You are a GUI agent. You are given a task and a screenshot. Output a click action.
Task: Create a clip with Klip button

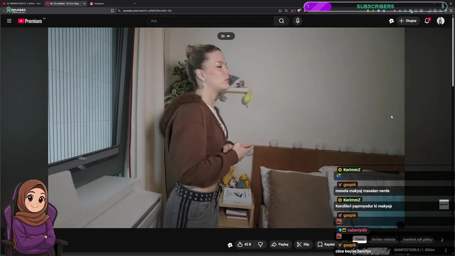303,245
